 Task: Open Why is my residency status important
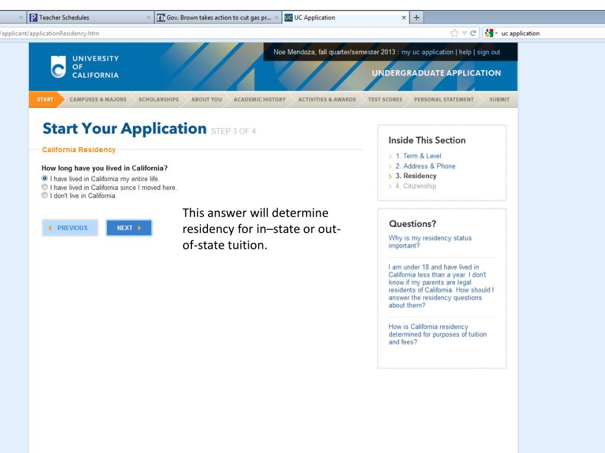tap(430, 242)
